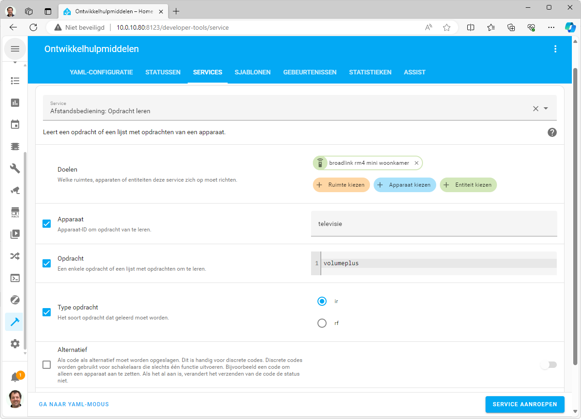Remove the broadlink rm4 mini woonkamer chip
Image resolution: width=581 pixels, height=419 pixels.
click(416, 163)
